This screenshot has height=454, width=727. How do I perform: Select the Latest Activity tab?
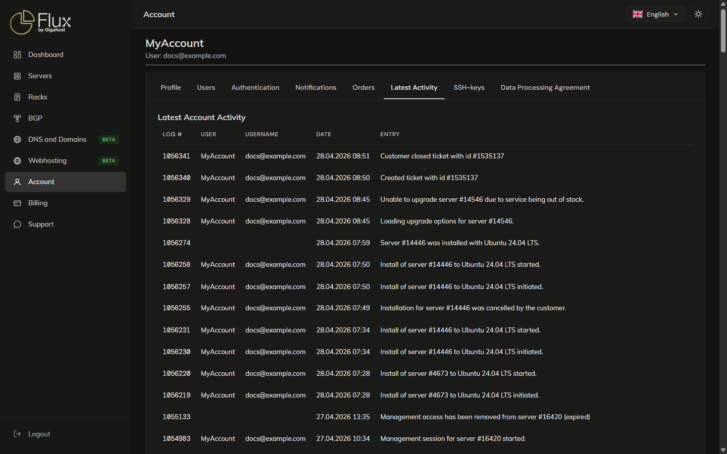[414, 87]
